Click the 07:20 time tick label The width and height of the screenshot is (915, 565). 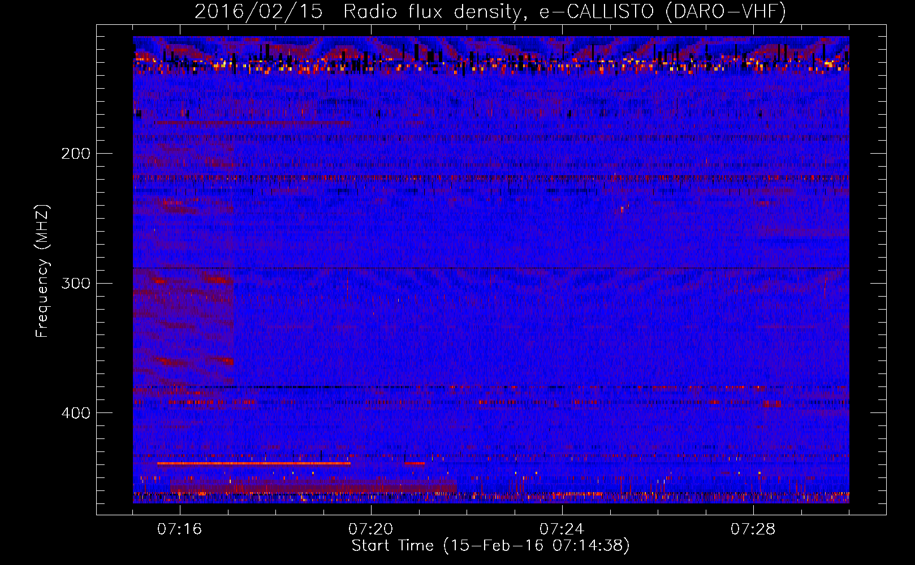(x=370, y=529)
